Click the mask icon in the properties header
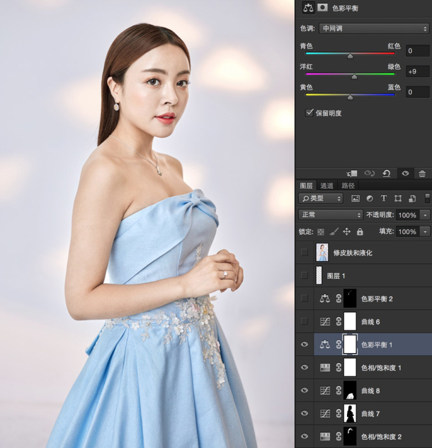Screen dimensions: 432x448 point(322,7)
